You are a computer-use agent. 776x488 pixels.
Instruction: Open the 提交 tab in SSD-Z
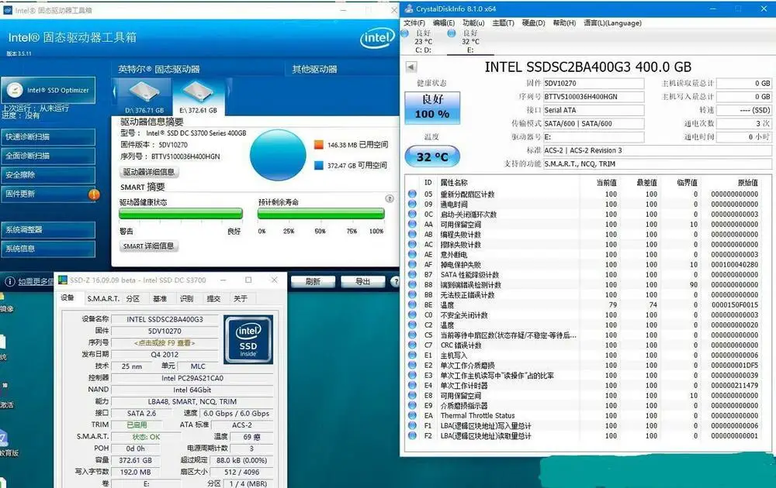[213, 298]
